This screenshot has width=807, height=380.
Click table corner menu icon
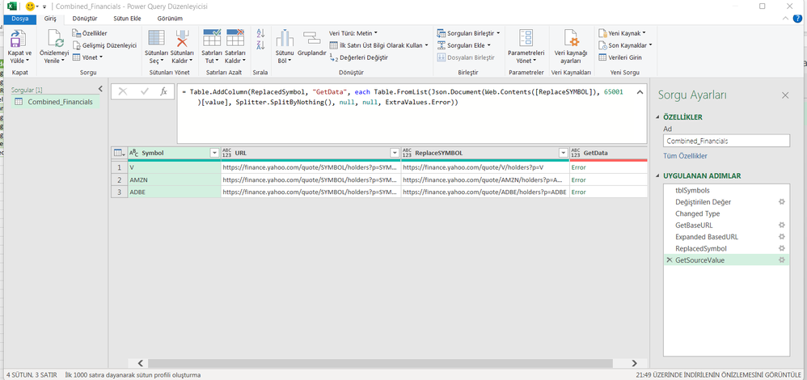point(119,153)
